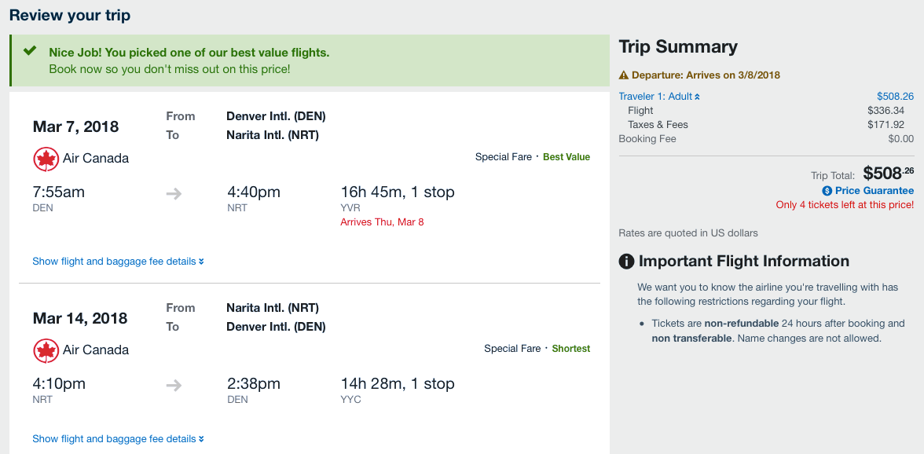Click the Price Guarantee dollar icon
Screen dimensions: 924x454
point(827,191)
